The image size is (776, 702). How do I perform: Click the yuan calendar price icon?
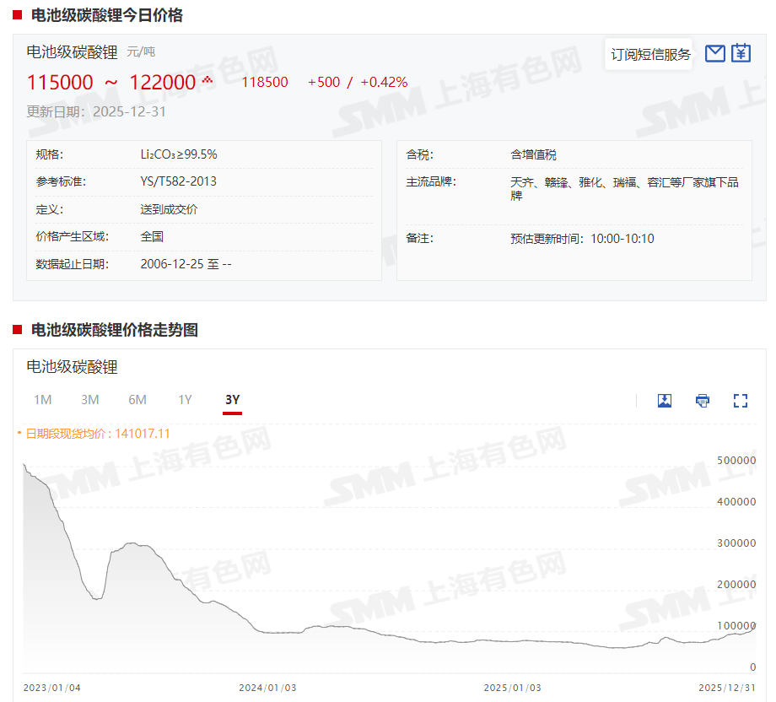(741, 54)
